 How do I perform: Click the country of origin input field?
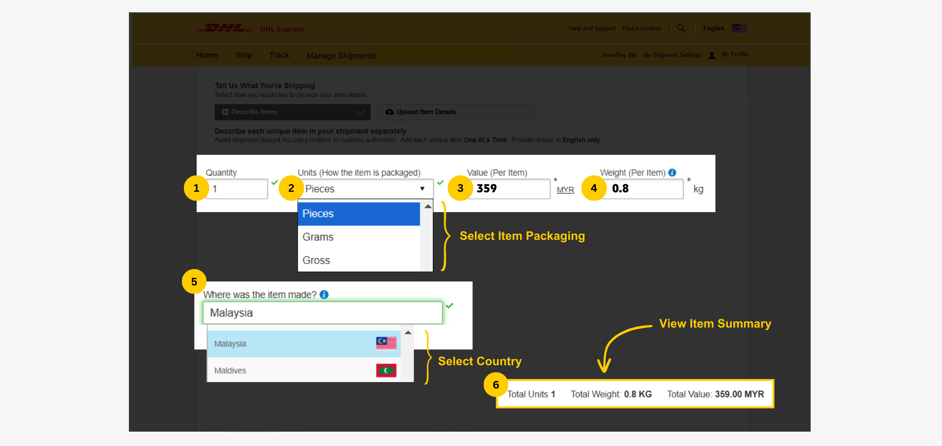pos(323,313)
